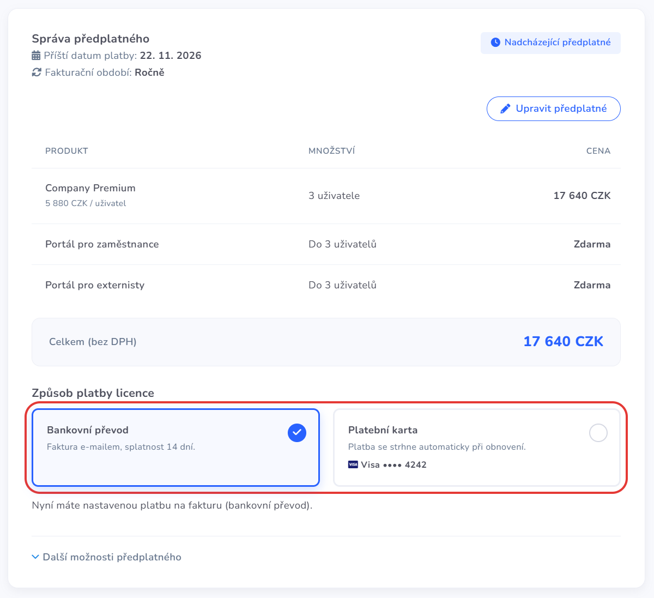Select the Bankovní převod payment option
The height and width of the screenshot is (598, 654).
pos(175,448)
